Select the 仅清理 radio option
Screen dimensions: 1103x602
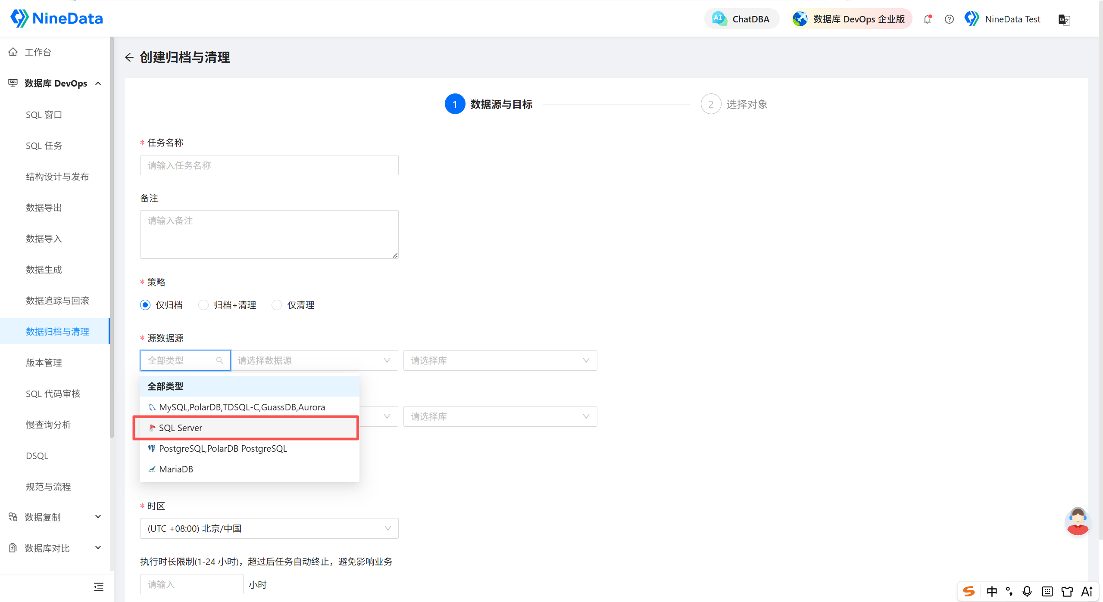293,305
